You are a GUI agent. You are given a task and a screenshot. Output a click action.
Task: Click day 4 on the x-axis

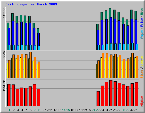(x=22, y=110)
